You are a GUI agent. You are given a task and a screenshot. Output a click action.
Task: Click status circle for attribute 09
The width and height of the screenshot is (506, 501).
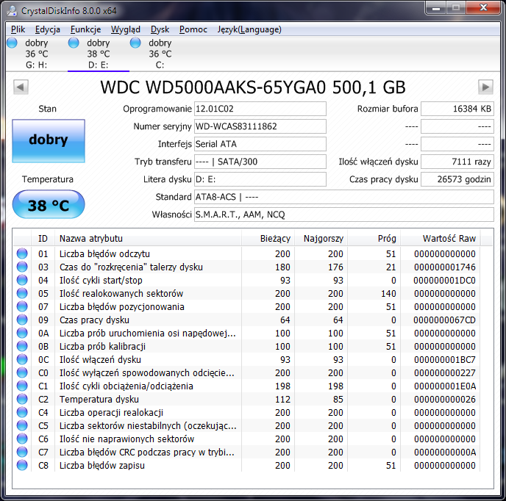tap(22, 320)
